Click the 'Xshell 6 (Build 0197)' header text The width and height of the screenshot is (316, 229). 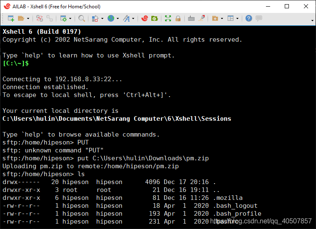point(42,32)
